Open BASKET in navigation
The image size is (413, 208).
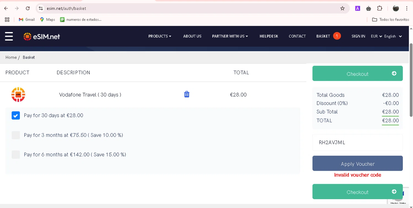coord(323,36)
